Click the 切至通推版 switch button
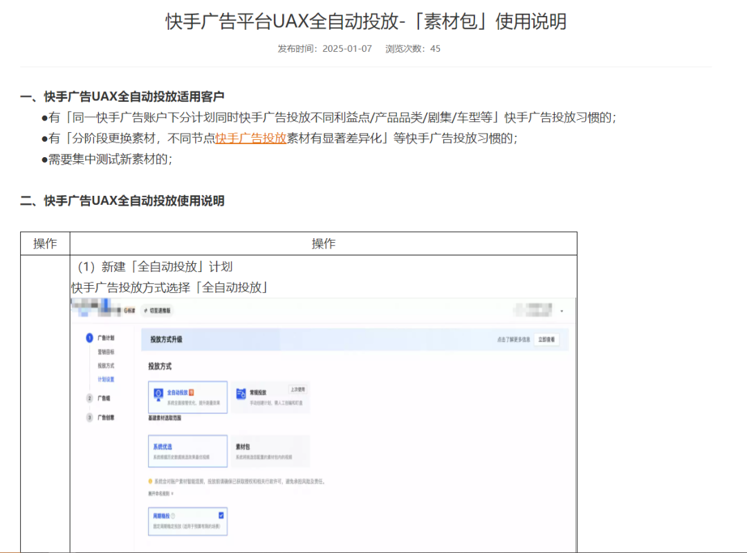 (x=157, y=310)
